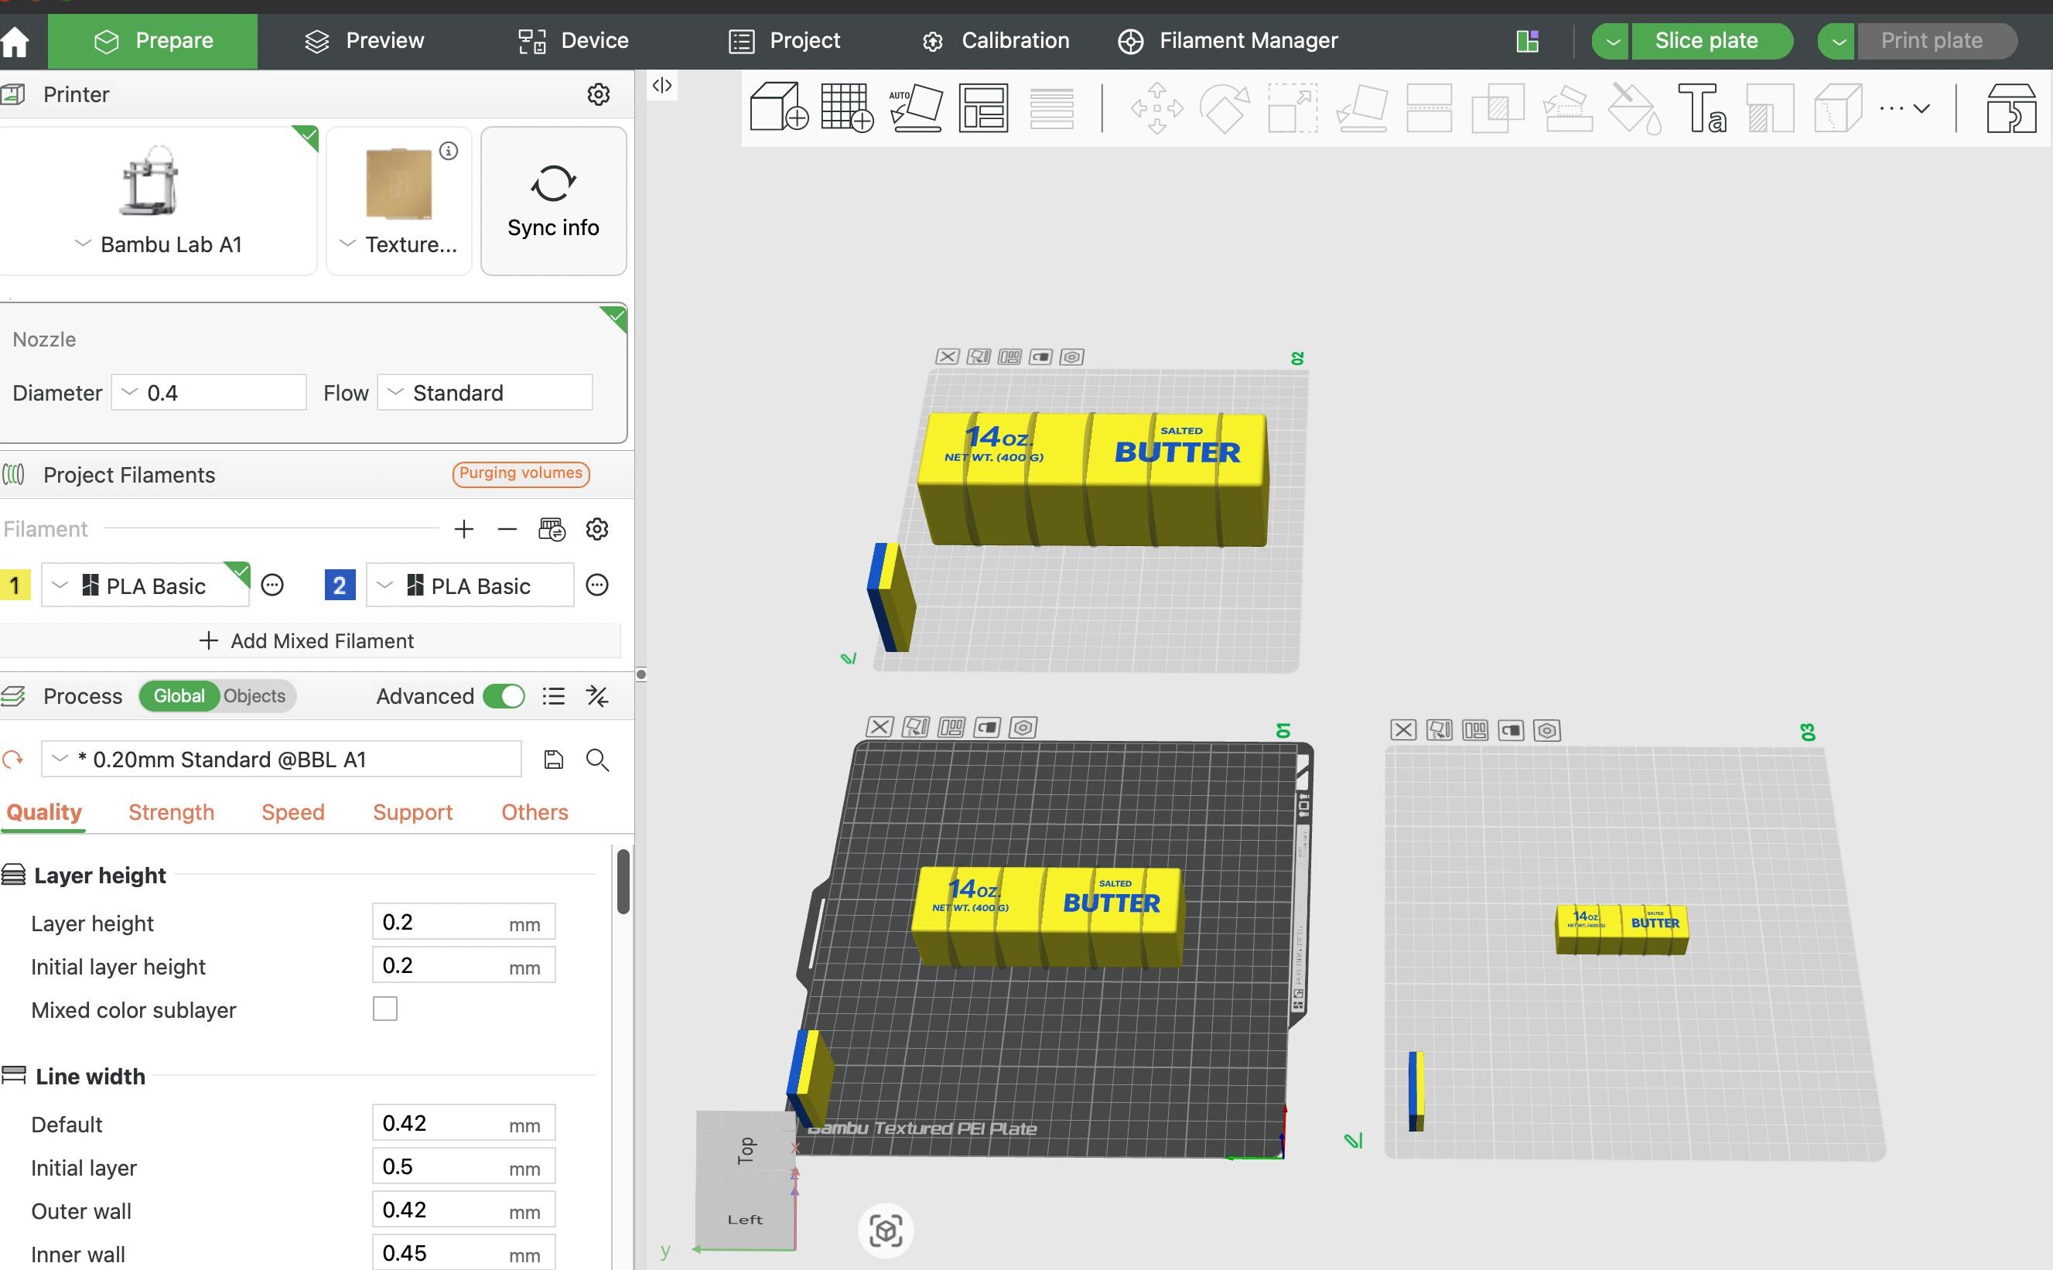This screenshot has height=1270, width=2053.
Task: Click the yellow filament 1 color swatch
Action: pyautogui.click(x=14, y=585)
